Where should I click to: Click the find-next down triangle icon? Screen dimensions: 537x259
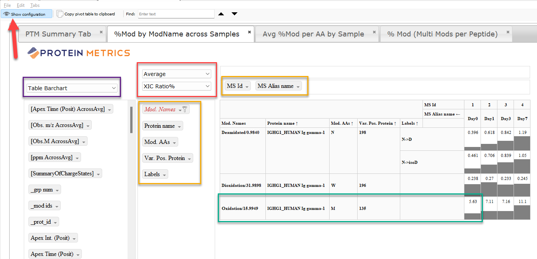(x=234, y=13)
